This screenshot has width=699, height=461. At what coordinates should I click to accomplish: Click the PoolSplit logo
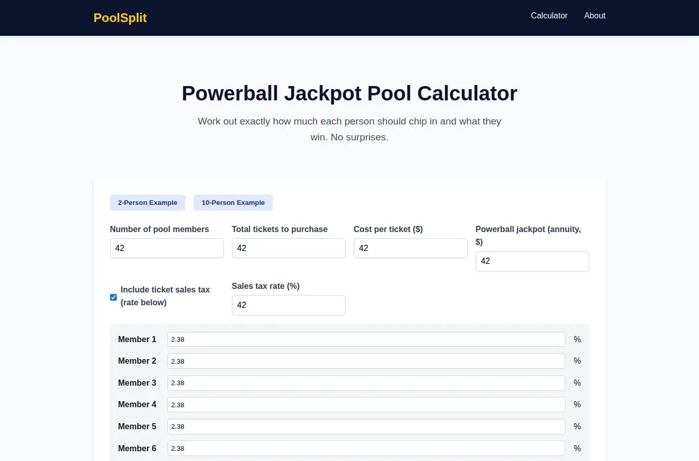point(120,18)
